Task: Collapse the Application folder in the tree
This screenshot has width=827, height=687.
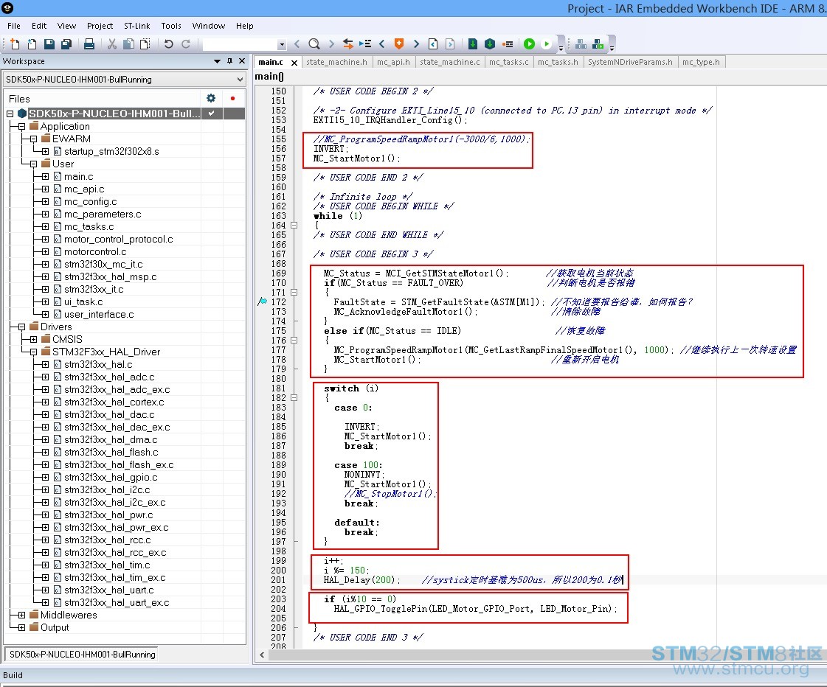Action: (21, 126)
